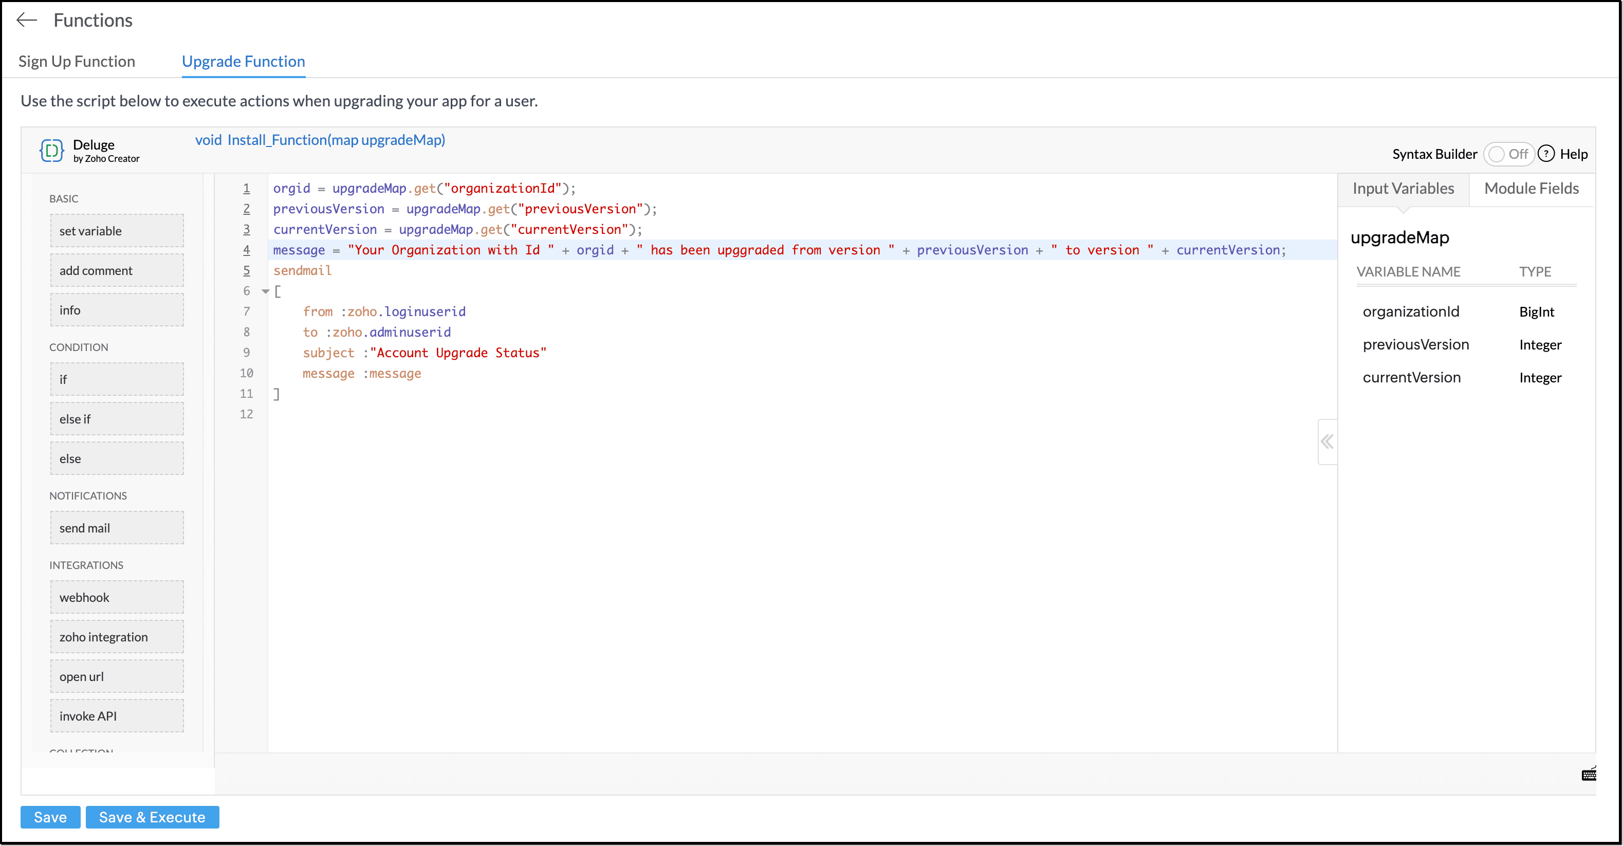
Task: Select the invoke API block
Action: tap(117, 715)
